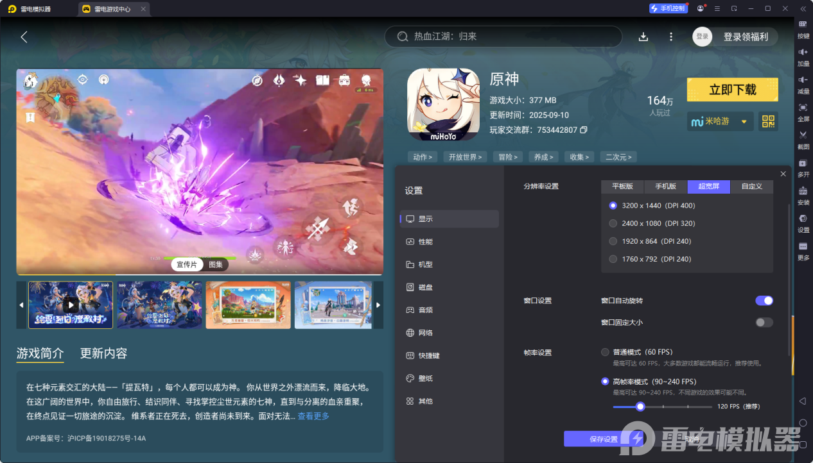Disable 窗口自动旋转 auto-rotate toggle
The height and width of the screenshot is (463, 813).
[x=764, y=300]
